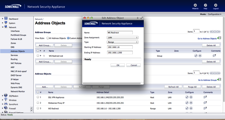Toggle the select-all checkbox in Address Groups header
The height and width of the screenshot is (120, 225).
coord(38,51)
